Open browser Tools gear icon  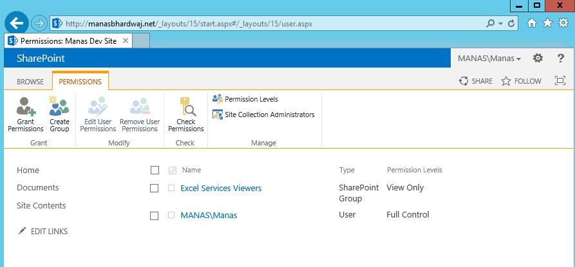(x=563, y=23)
